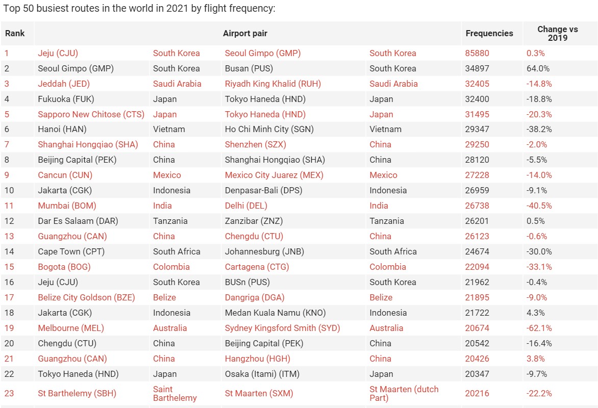Click the frequency value 85880

pos(477,53)
